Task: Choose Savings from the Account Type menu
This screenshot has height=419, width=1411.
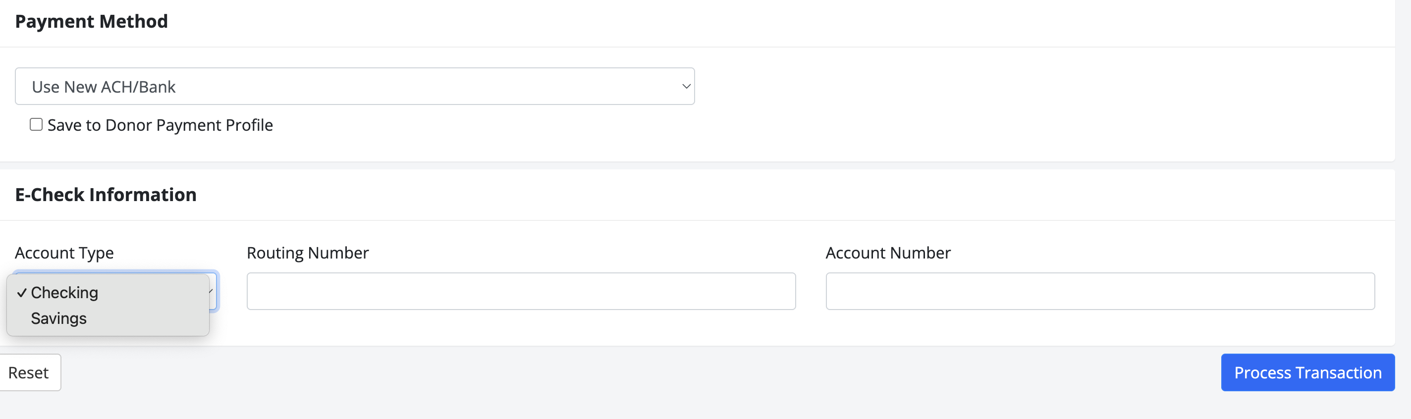Action: pyautogui.click(x=58, y=319)
